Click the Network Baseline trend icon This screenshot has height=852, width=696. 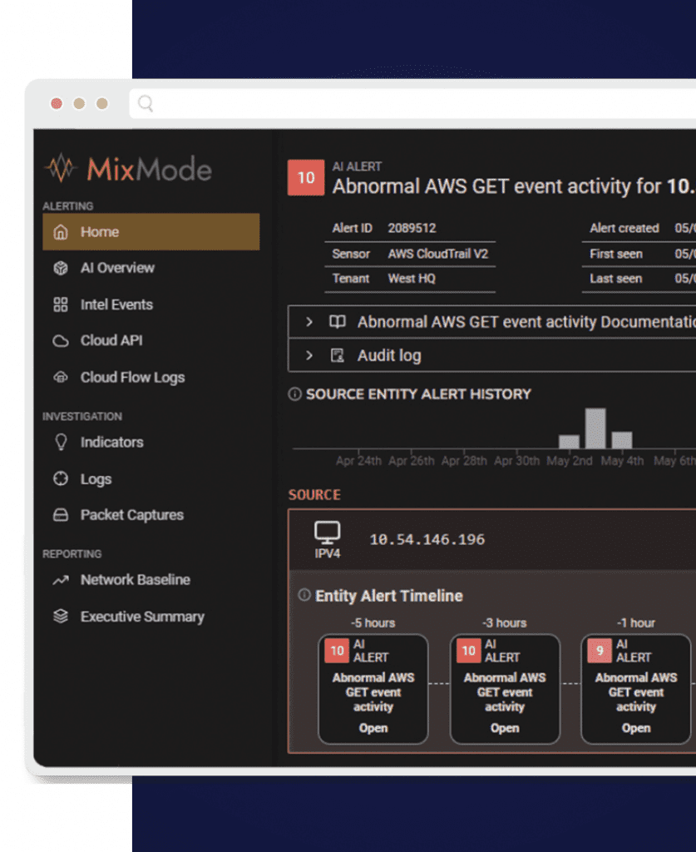pyautogui.click(x=61, y=580)
